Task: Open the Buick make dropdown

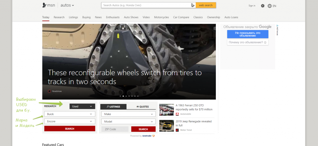Action: click(x=70, y=114)
